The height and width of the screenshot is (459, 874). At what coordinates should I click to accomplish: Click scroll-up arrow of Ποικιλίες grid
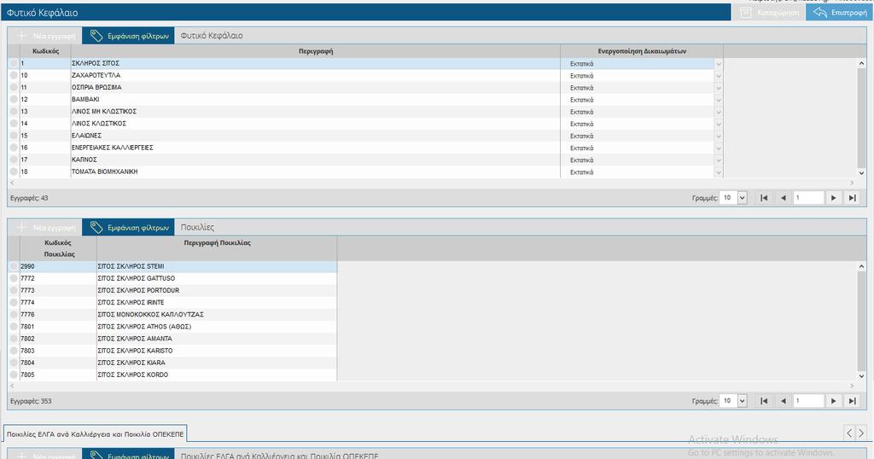click(x=862, y=267)
